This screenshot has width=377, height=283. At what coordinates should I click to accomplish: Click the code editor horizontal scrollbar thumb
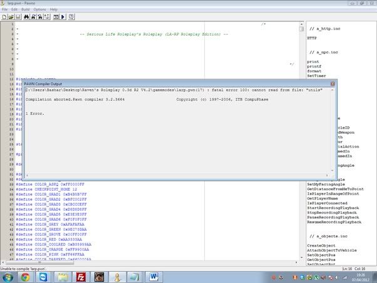(x=39, y=262)
